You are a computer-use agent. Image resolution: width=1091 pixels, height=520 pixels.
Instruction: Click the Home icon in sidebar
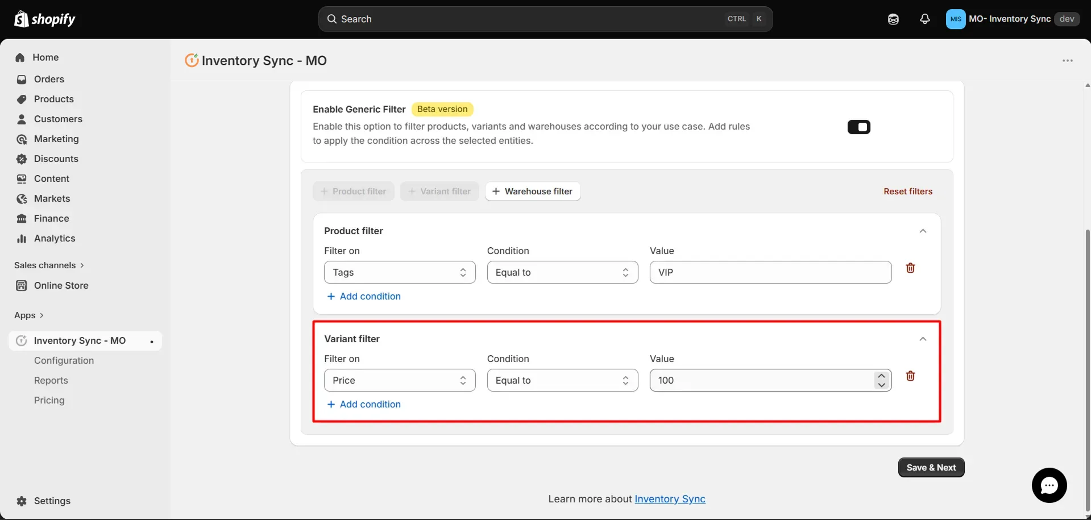20,57
